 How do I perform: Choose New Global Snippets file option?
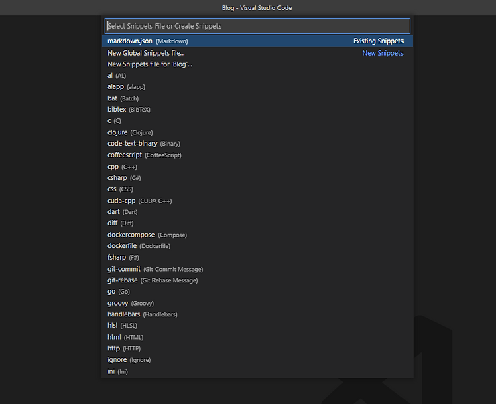(146, 53)
